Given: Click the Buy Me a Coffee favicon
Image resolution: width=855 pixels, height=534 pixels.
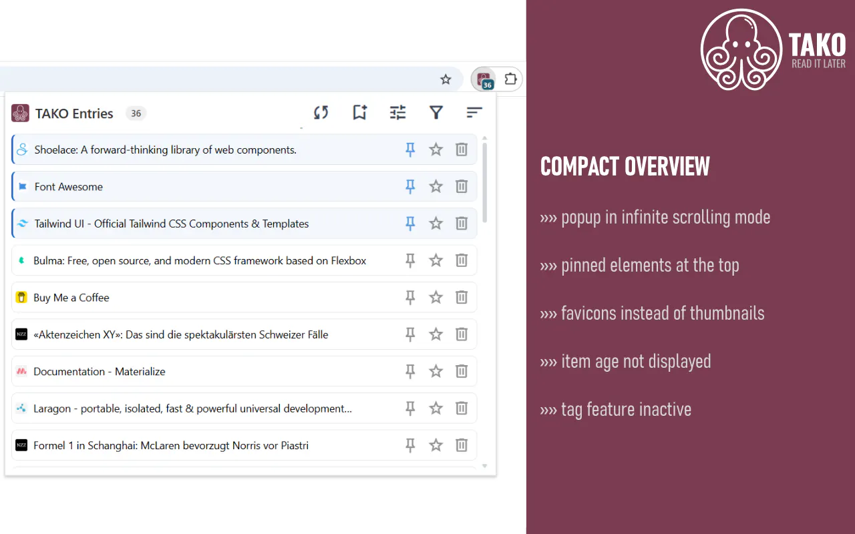Looking at the screenshot, I should pyautogui.click(x=21, y=298).
